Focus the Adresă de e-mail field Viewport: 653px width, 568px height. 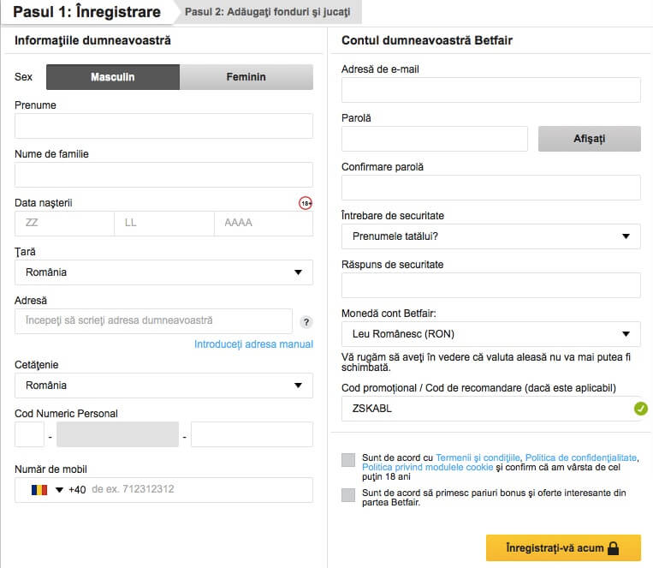tap(491, 90)
